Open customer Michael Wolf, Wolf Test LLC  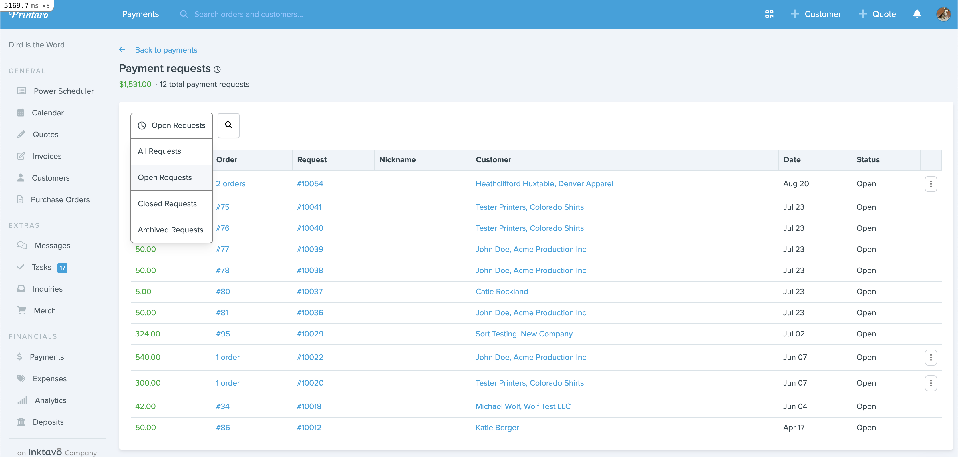pos(522,406)
